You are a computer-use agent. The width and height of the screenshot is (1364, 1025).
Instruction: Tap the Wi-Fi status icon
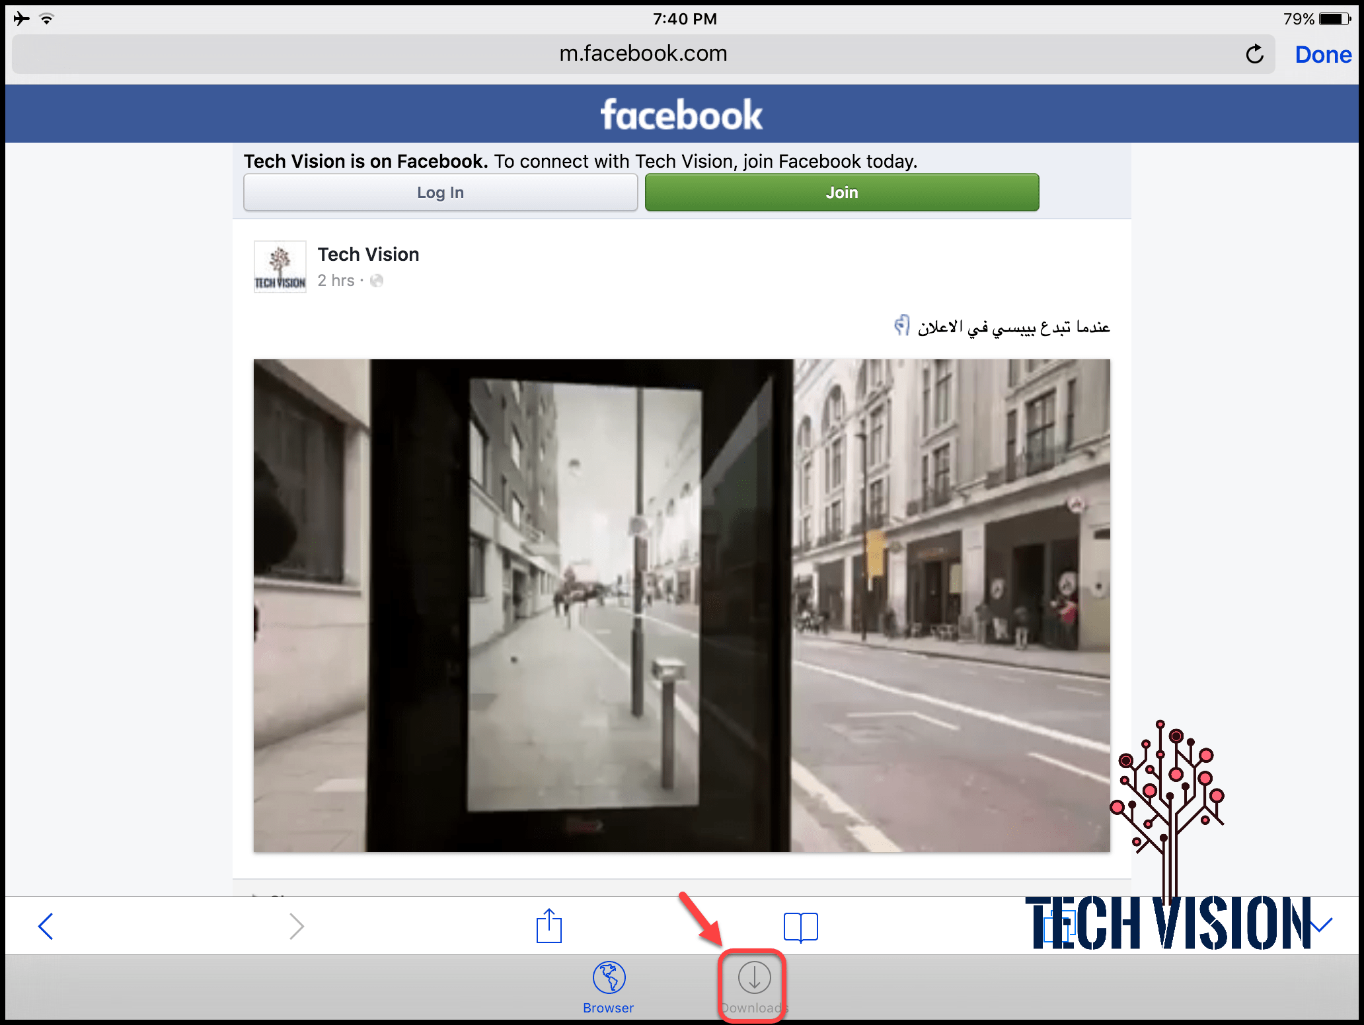(46, 18)
